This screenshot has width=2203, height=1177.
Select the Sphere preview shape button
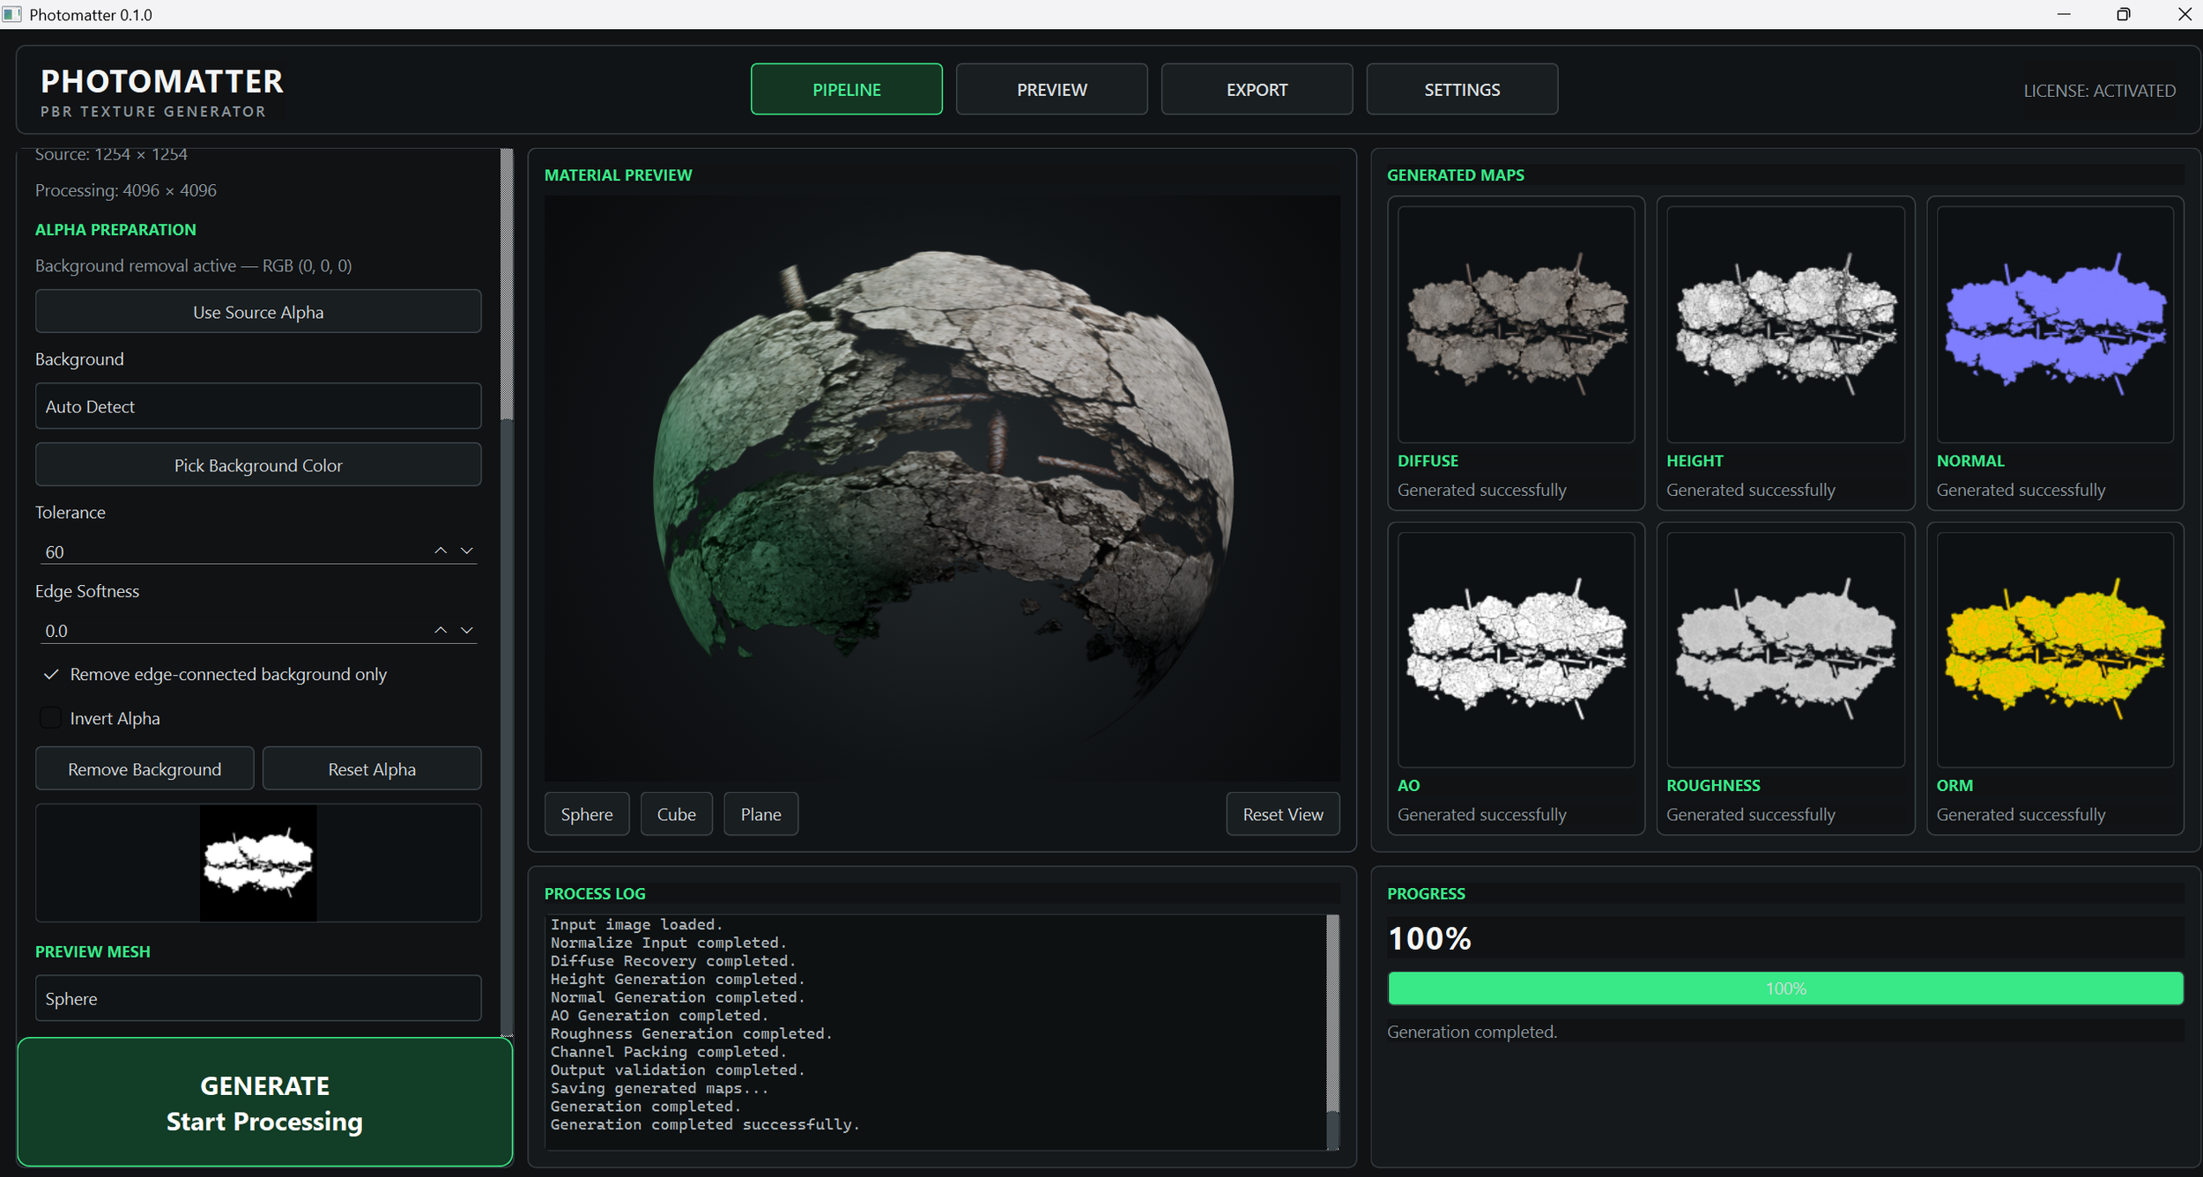tap(587, 814)
